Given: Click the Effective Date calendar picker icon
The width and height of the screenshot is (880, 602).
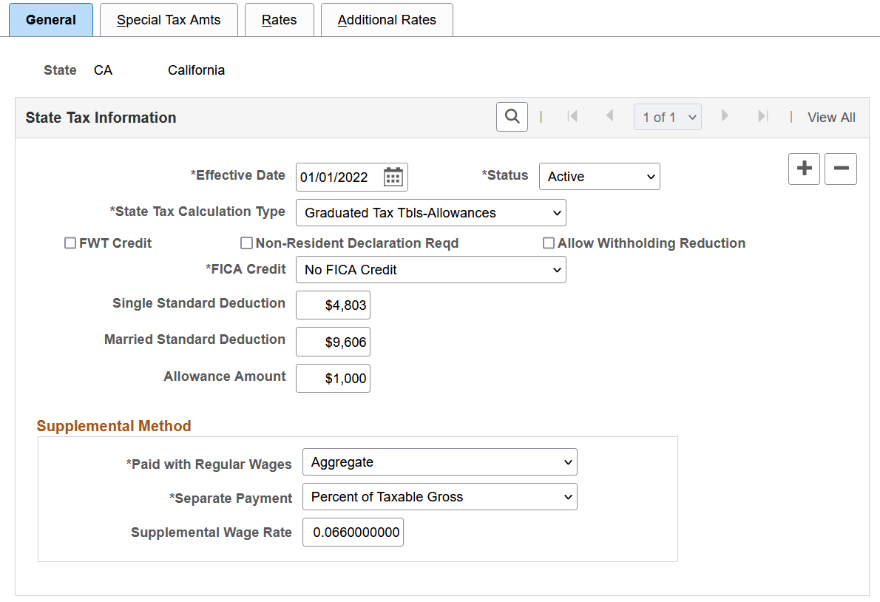Looking at the screenshot, I should coord(392,176).
